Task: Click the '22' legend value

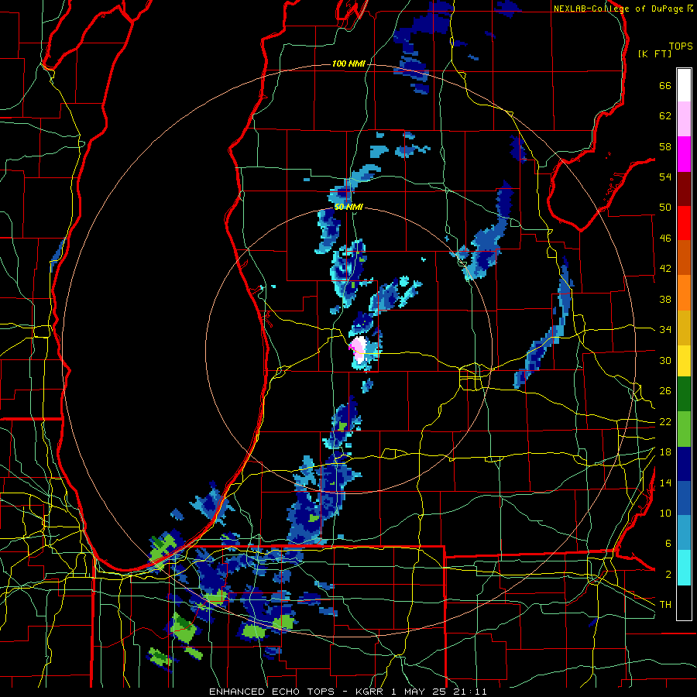Action: pyautogui.click(x=665, y=421)
